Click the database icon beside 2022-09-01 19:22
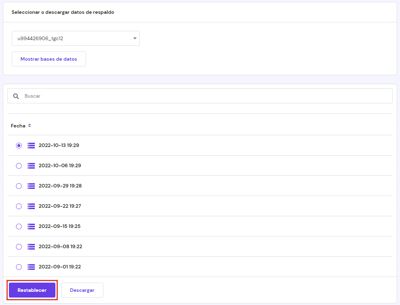400x305 pixels. (x=31, y=267)
